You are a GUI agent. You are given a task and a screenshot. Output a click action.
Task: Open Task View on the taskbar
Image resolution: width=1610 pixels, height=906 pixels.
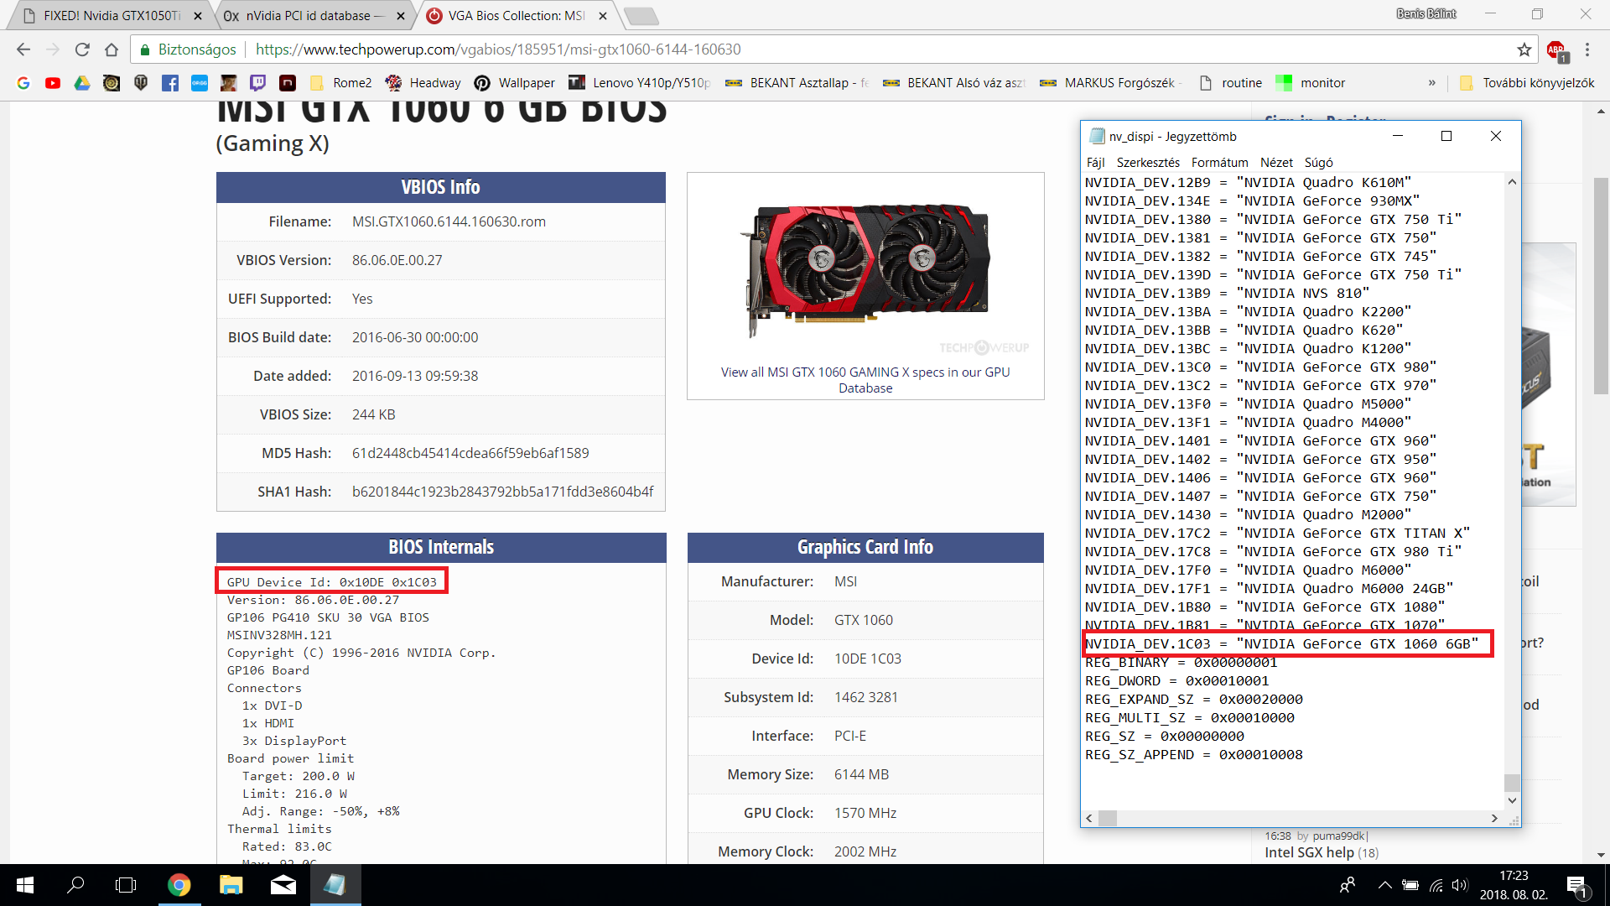(x=126, y=885)
